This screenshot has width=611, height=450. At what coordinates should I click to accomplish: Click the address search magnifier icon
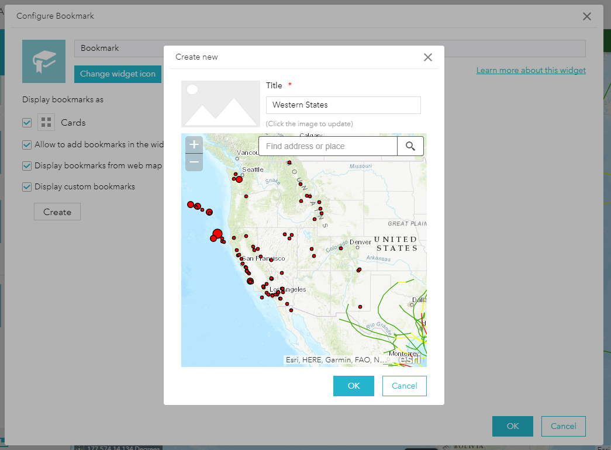point(410,146)
